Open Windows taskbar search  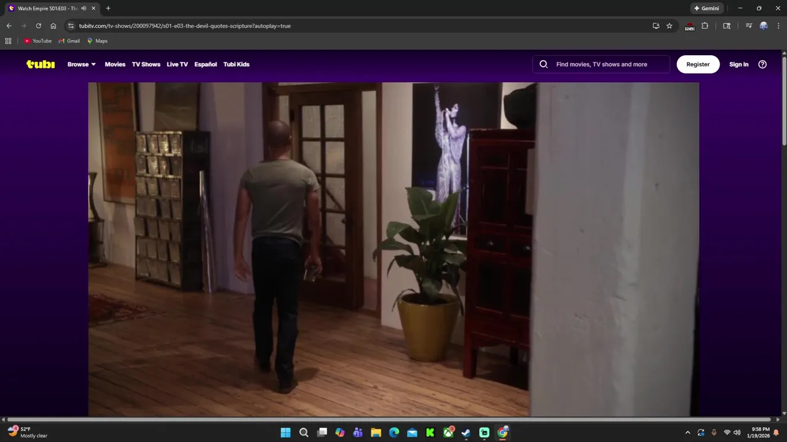[x=304, y=433]
